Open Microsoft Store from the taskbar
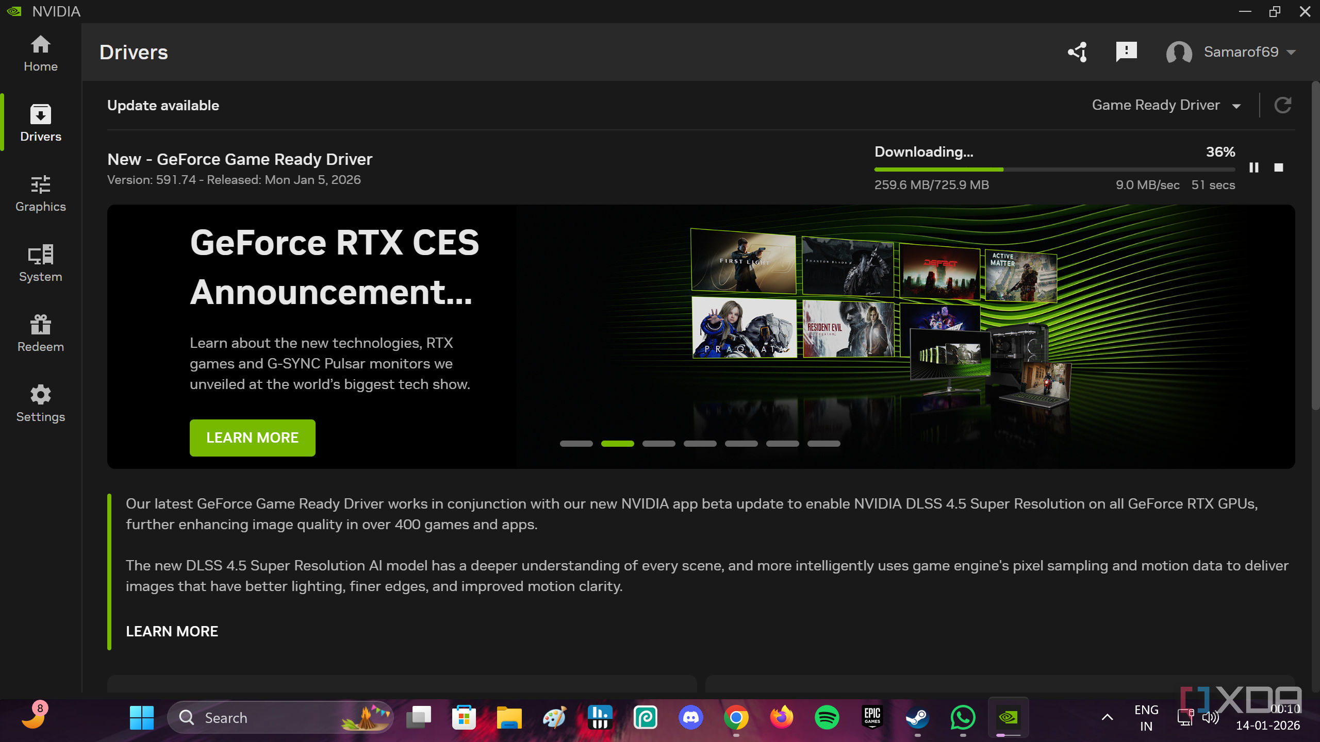Image resolution: width=1320 pixels, height=742 pixels. coord(464,718)
